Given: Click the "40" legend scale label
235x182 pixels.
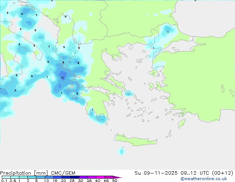Looking at the screenshot, I should (x=97, y=181).
